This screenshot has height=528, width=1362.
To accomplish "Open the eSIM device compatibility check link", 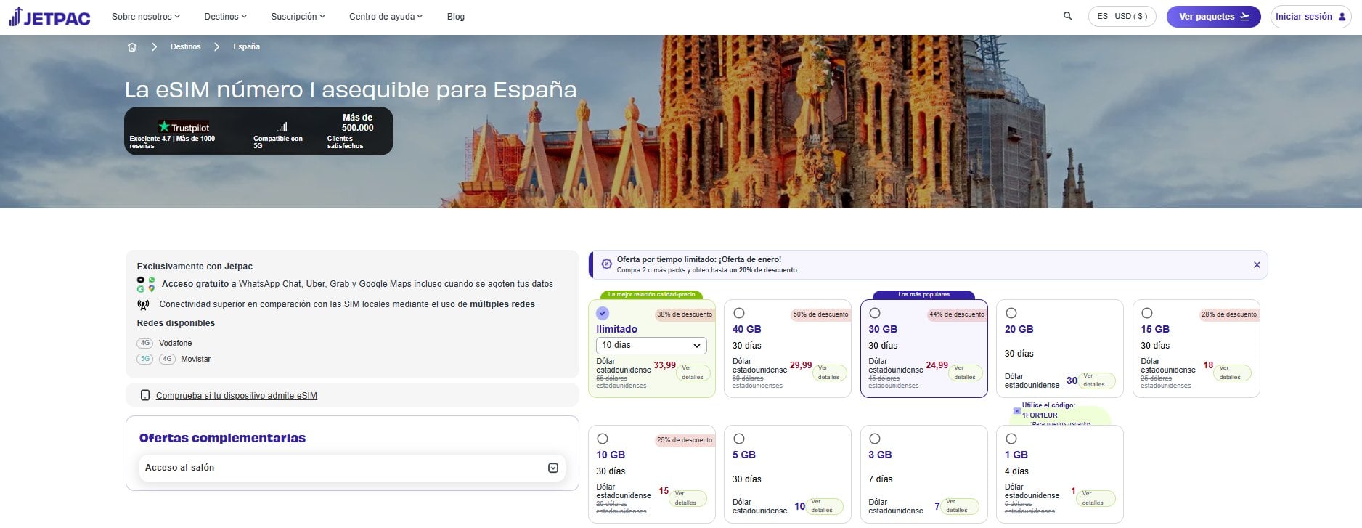I will click(x=237, y=396).
